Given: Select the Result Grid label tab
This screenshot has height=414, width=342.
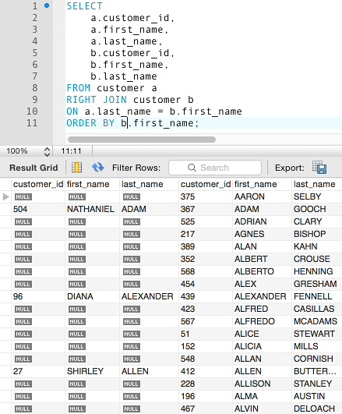Looking at the screenshot, I should [33, 168].
